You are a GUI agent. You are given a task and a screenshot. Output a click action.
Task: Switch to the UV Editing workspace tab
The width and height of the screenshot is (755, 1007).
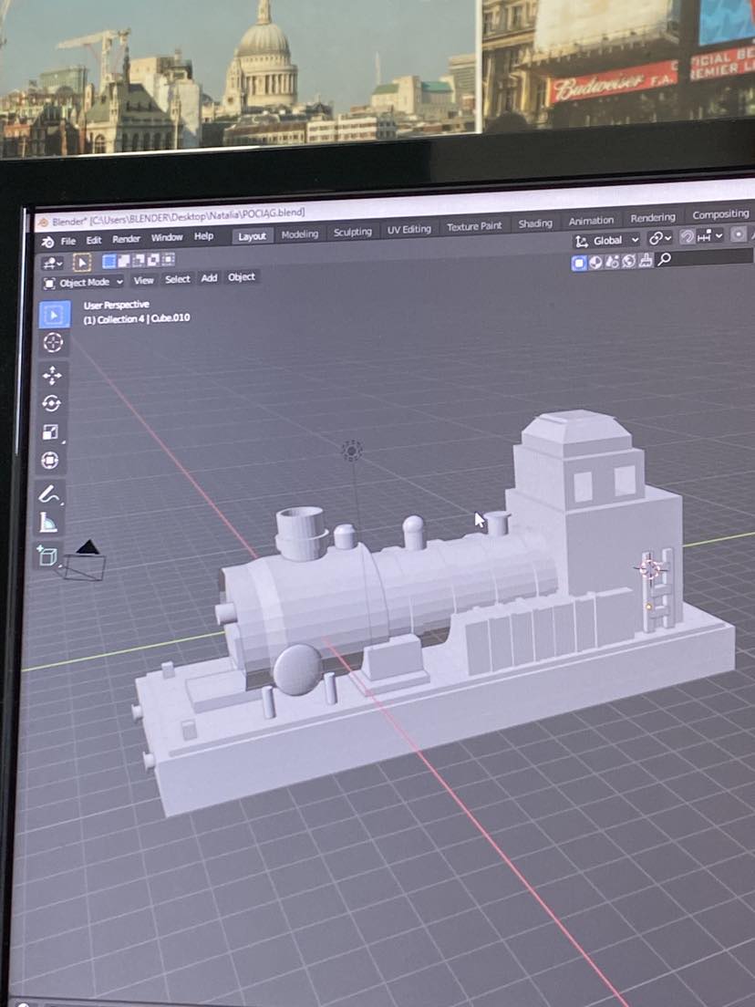click(409, 229)
